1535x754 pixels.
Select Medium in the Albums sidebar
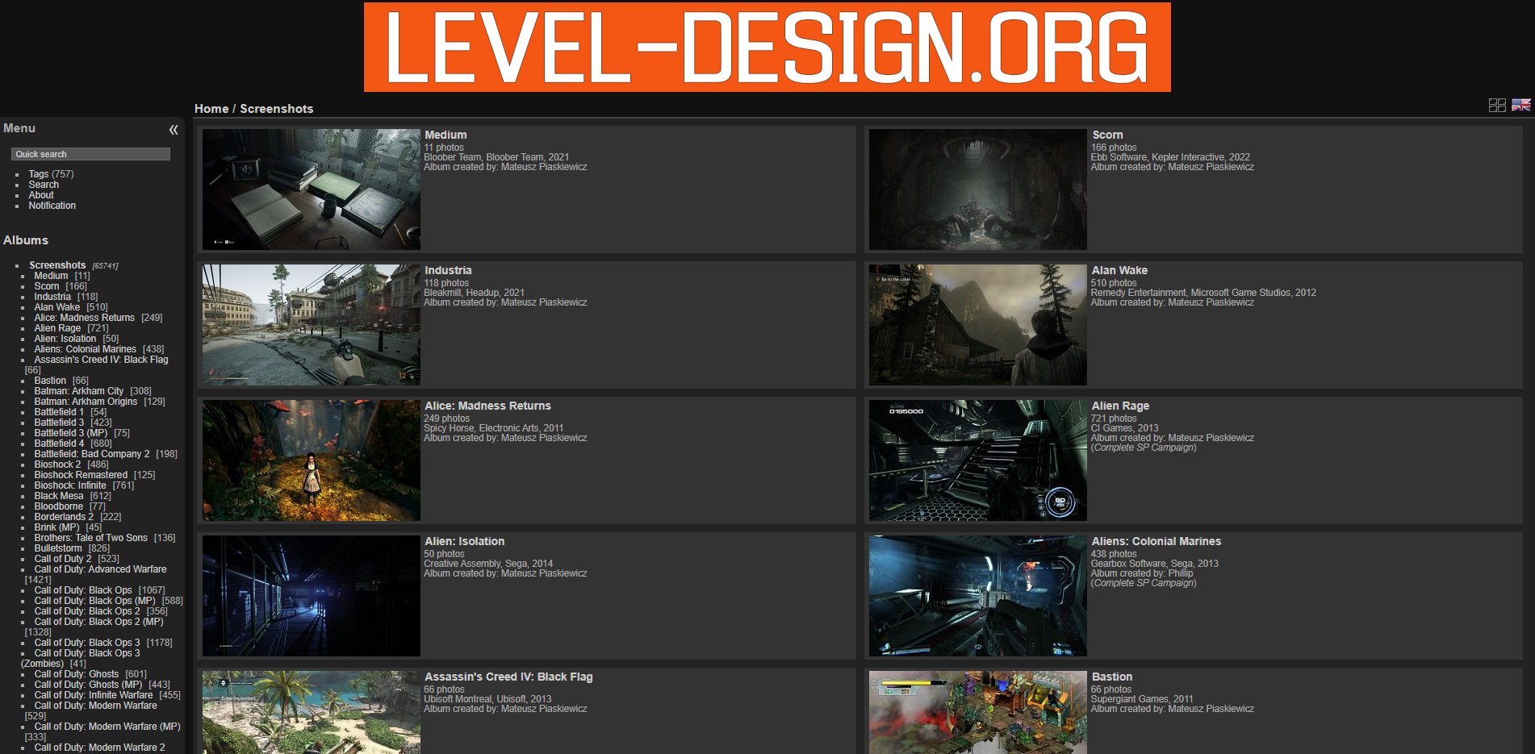[x=51, y=276]
